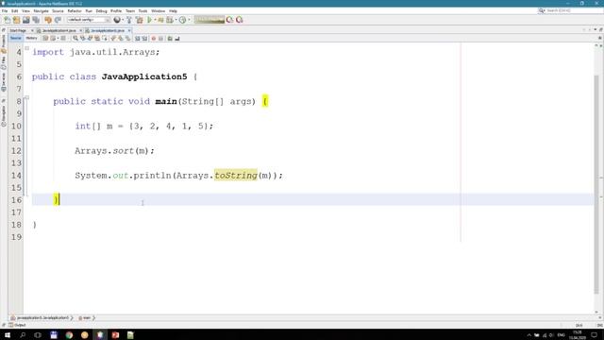This screenshot has width=604, height=340.
Task: Open the default config dropdown
Action: pyautogui.click(x=89, y=20)
